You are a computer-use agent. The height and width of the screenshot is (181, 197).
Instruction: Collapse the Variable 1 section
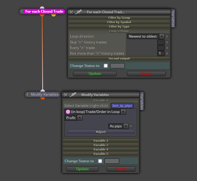point(101,100)
